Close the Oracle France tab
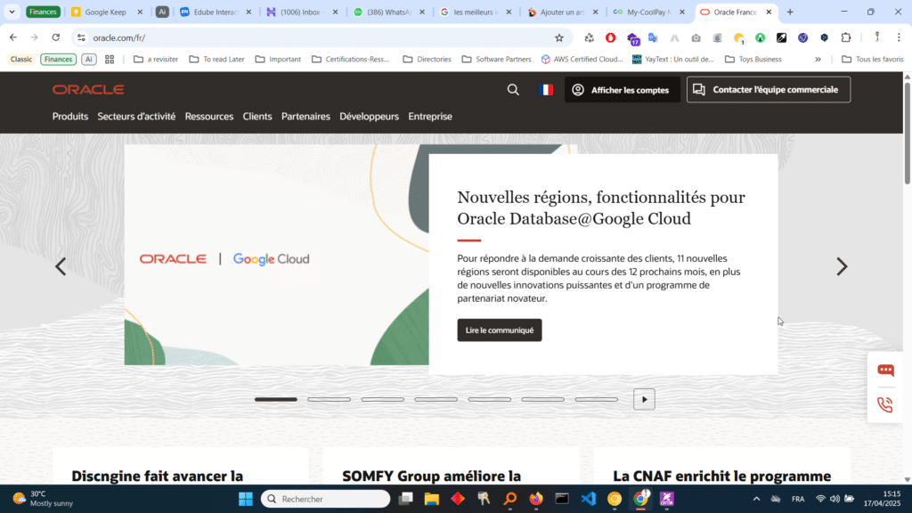This screenshot has width=912, height=513. coord(769,12)
